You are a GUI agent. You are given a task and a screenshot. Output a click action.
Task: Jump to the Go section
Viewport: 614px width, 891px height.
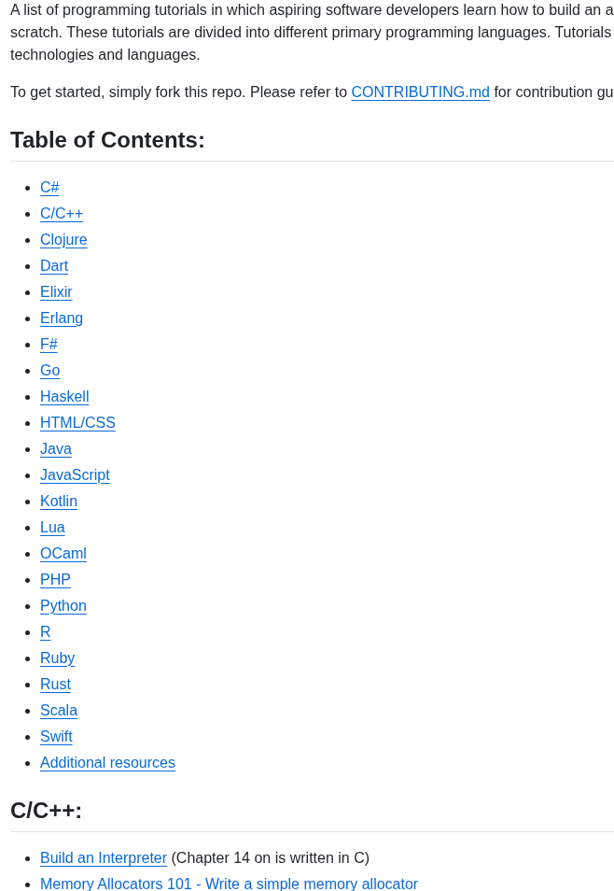coord(50,371)
